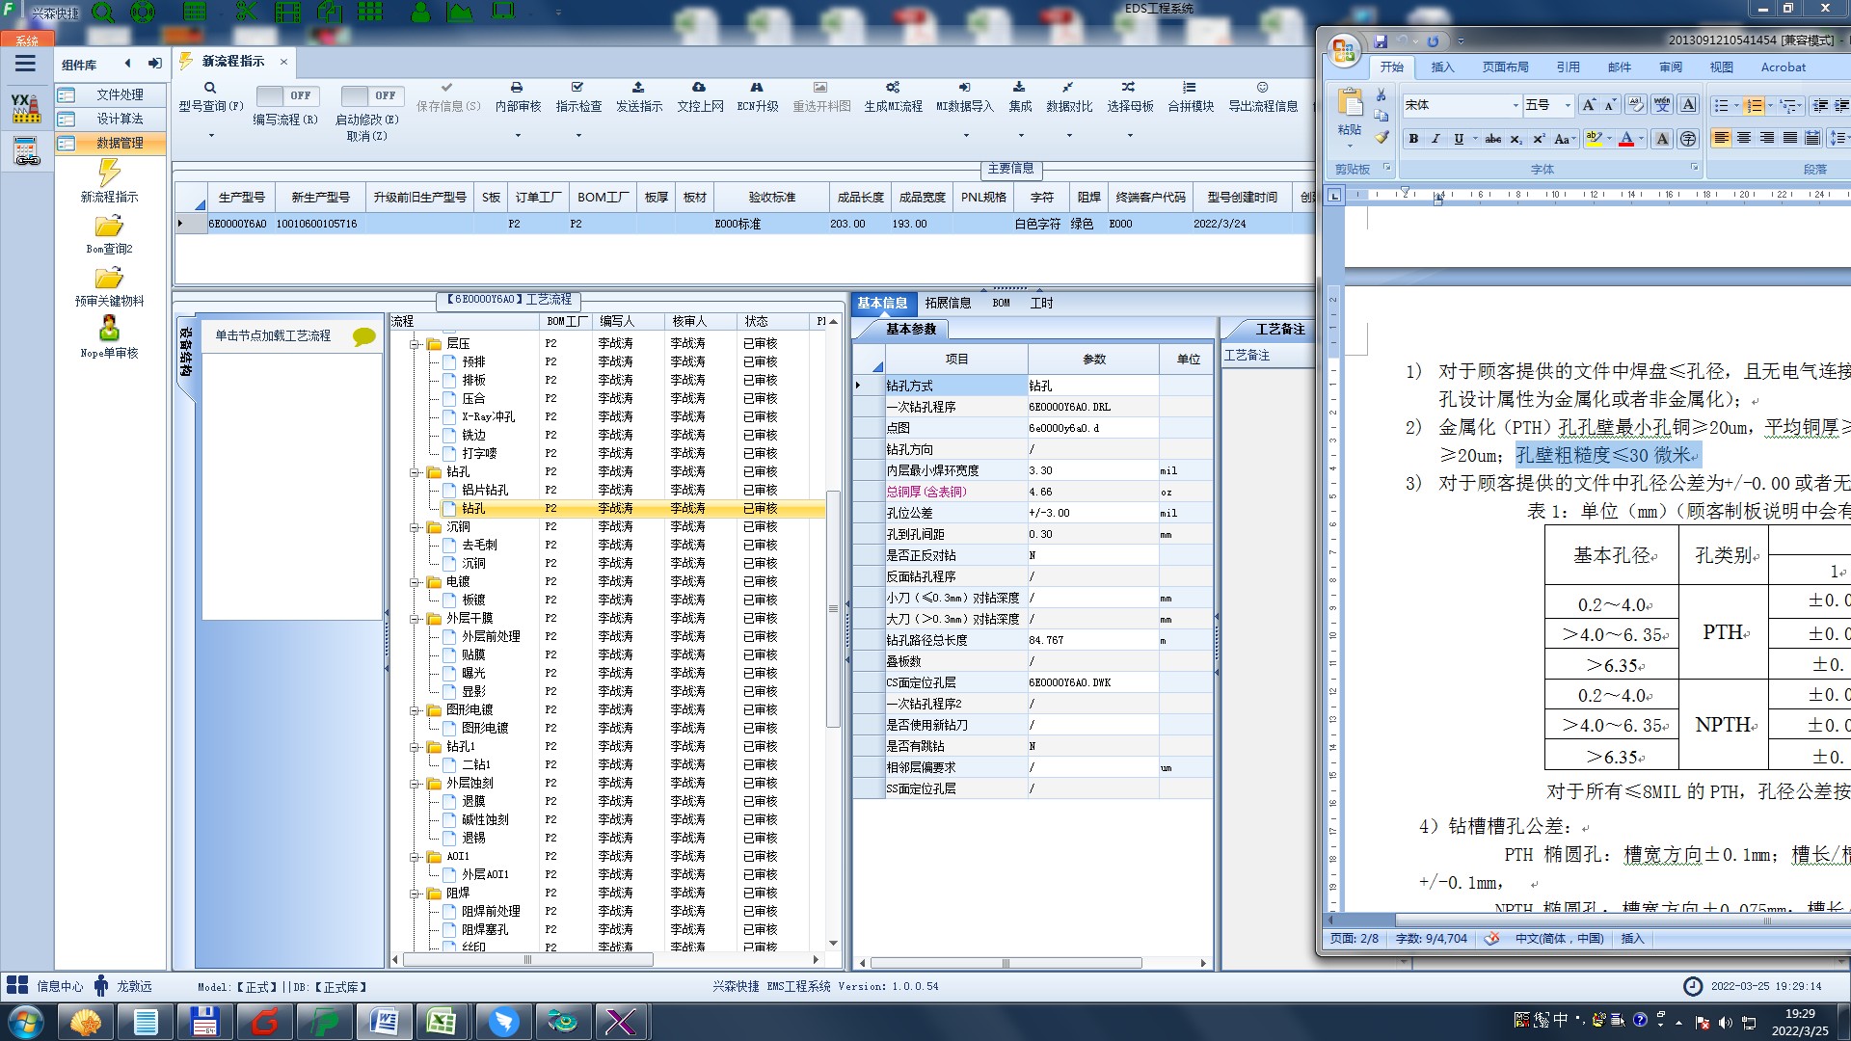
Task: Click the 导出流程信息 smiley icon
Action: pyautogui.click(x=1262, y=88)
